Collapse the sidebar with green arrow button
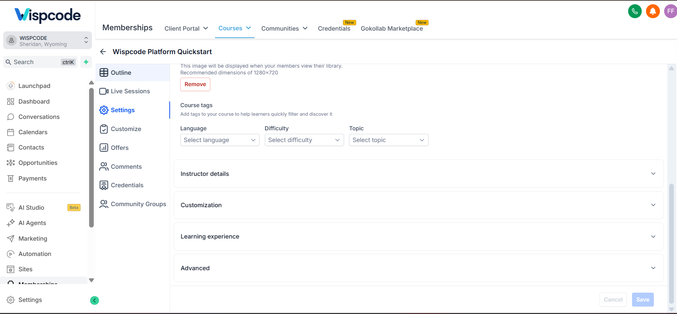 (94, 300)
